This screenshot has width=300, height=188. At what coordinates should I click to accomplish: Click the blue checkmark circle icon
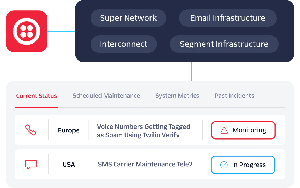(x=224, y=165)
